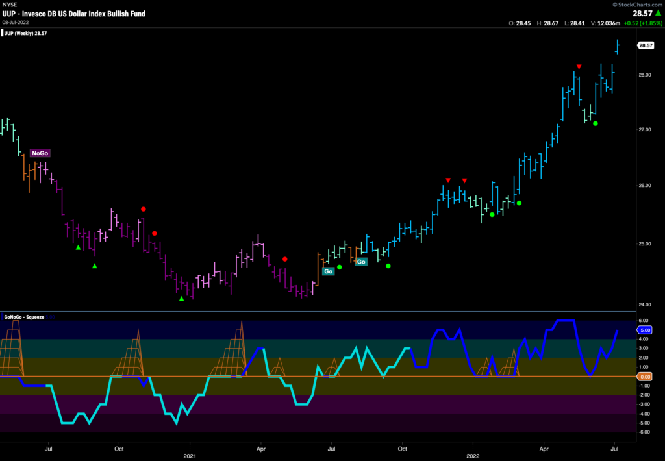Click the © StockCharts.com credit

click(637, 5)
